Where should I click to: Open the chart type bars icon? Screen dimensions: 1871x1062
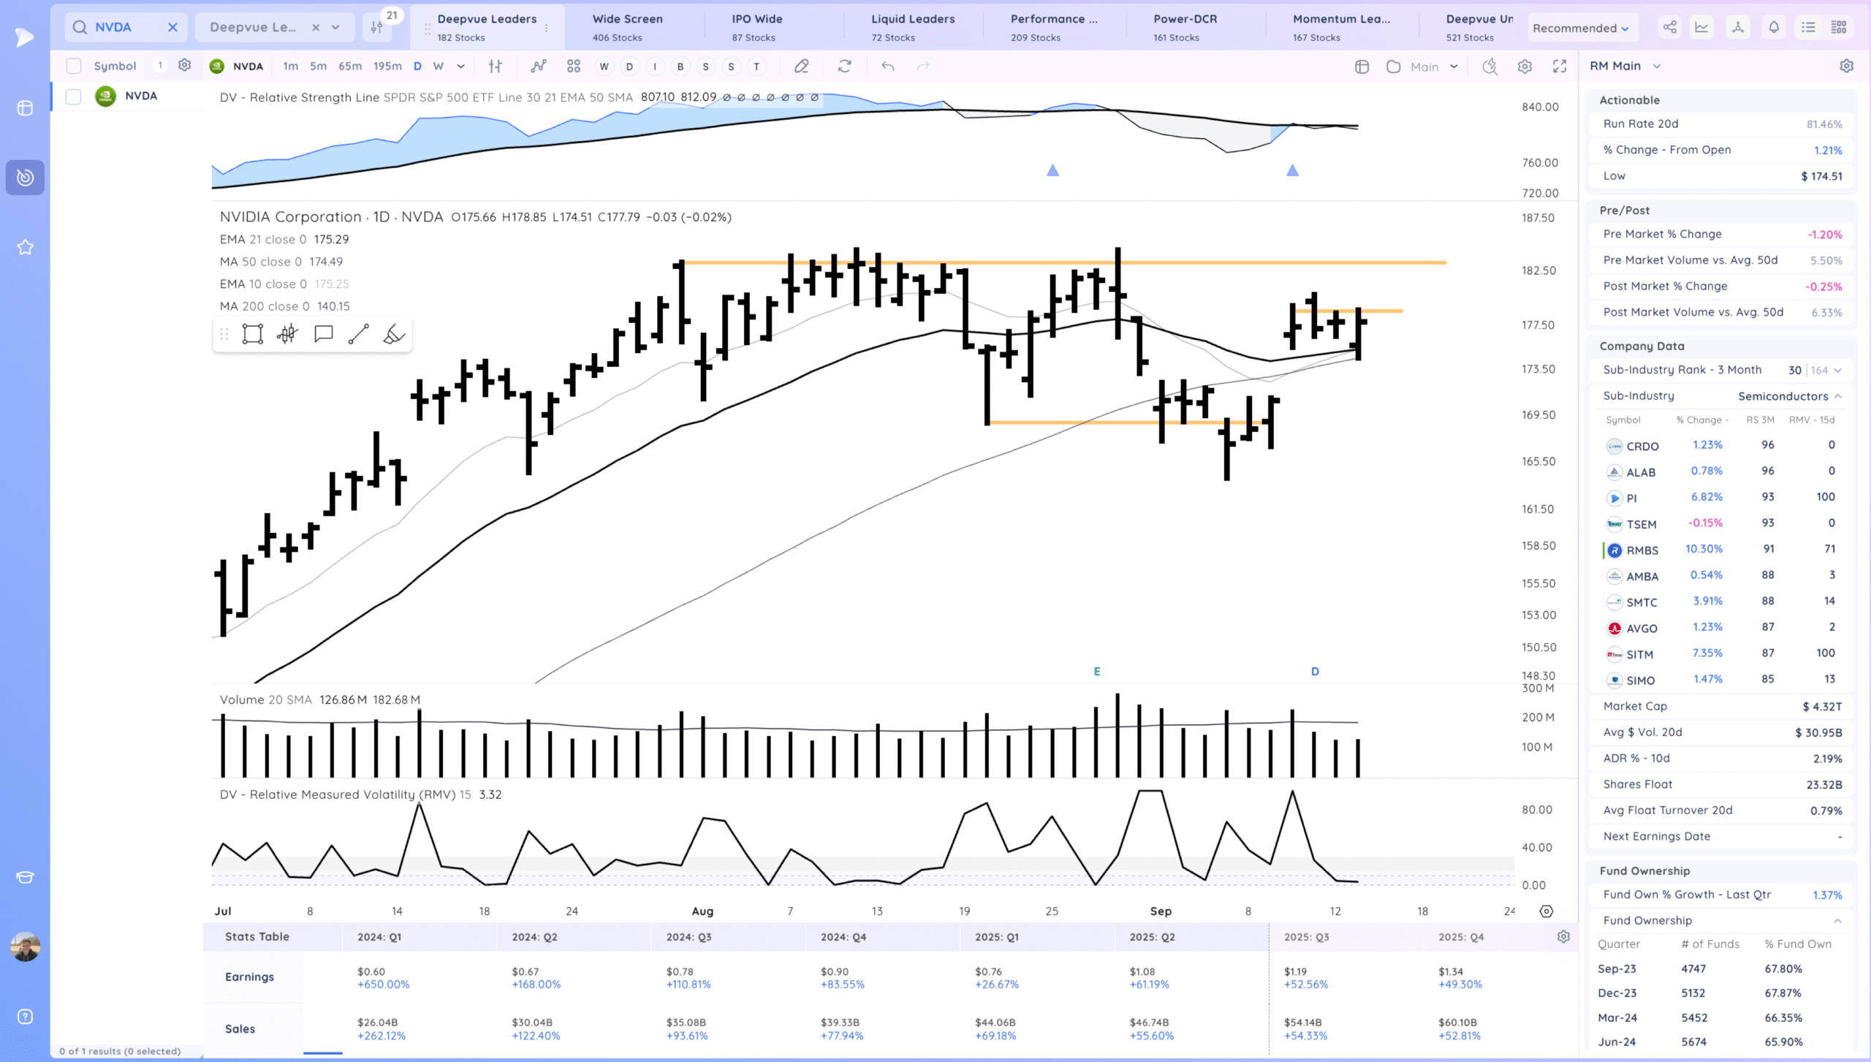tap(496, 67)
